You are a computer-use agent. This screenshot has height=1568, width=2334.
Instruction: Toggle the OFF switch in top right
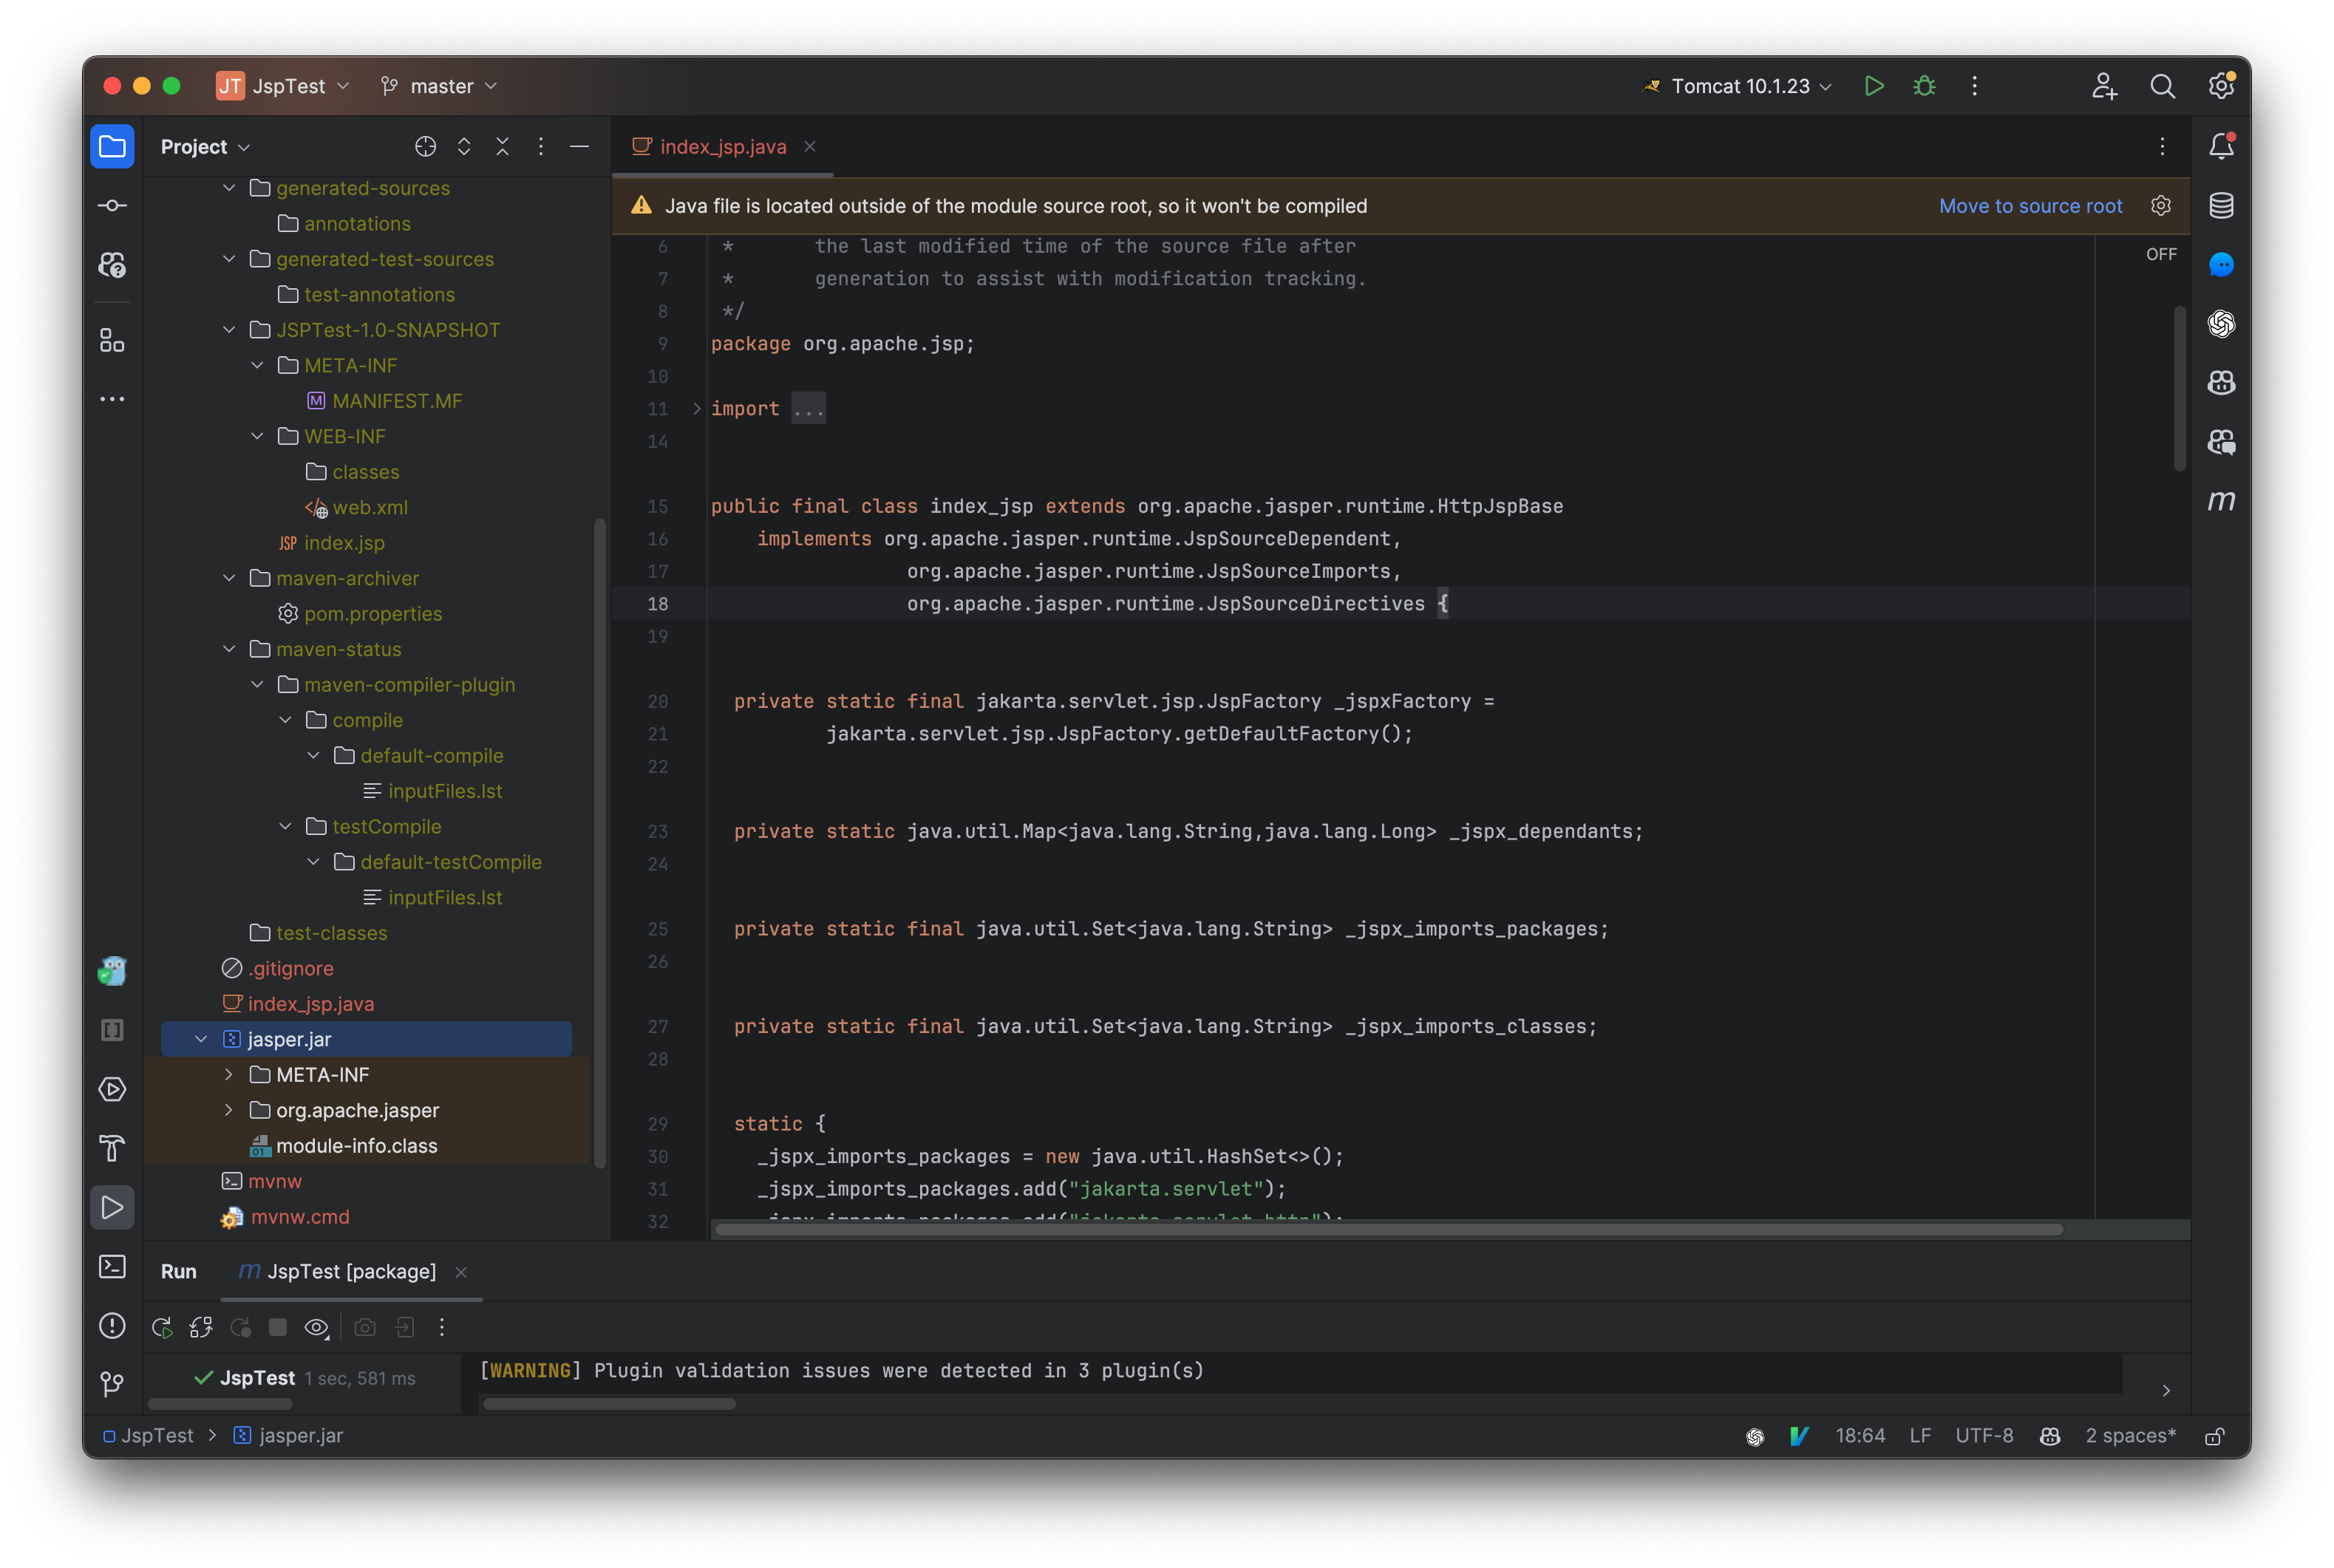2163,253
